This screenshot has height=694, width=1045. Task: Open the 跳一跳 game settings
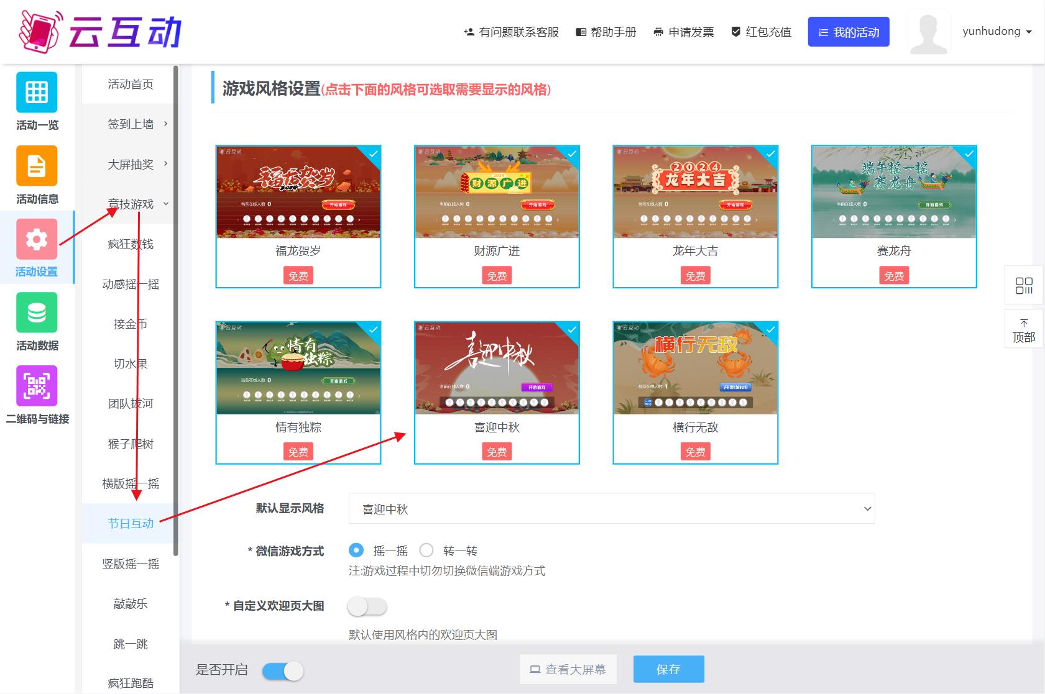(x=131, y=644)
